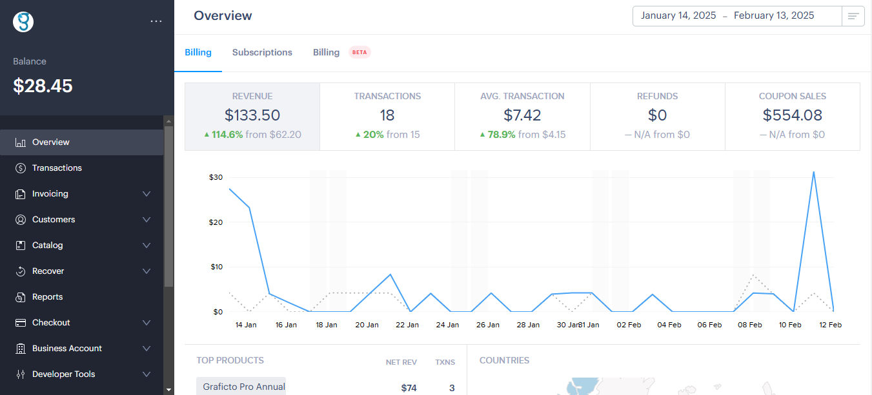This screenshot has height=395, width=872.
Task: Click the Developer Tools sliders icon
Action: tap(20, 374)
